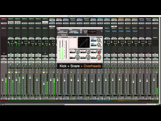The height and width of the screenshot is (121, 161).
Task: Open the preset menu in plug-in header
Action: [x=74, y=31]
